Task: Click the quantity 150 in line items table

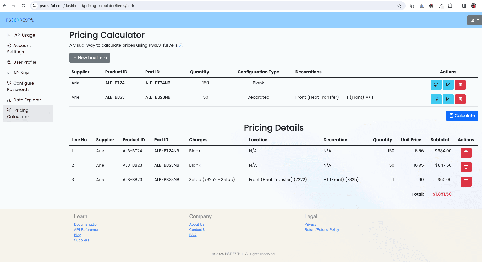Action: [x=205, y=83]
